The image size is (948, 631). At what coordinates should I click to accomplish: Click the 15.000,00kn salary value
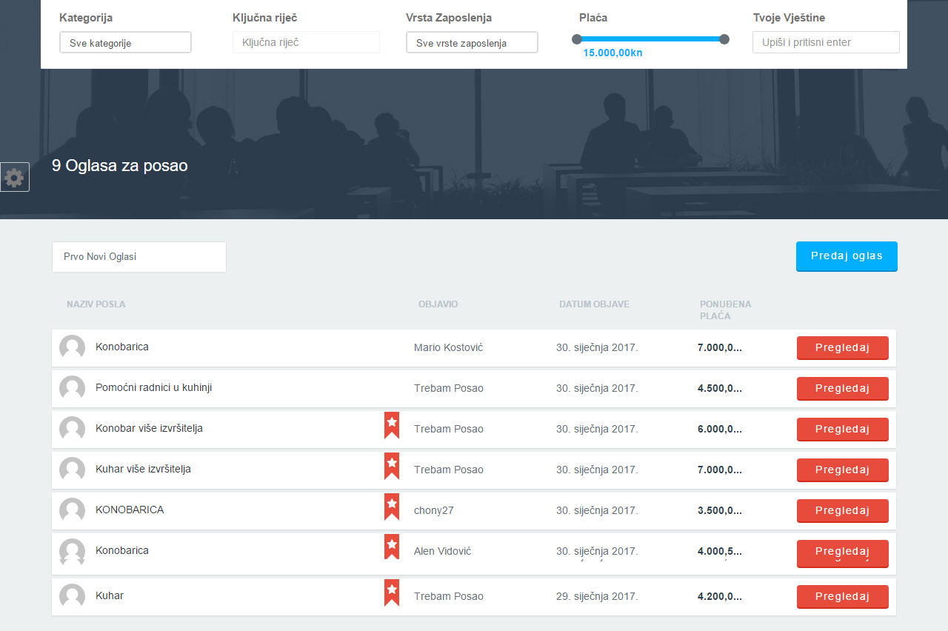612,53
